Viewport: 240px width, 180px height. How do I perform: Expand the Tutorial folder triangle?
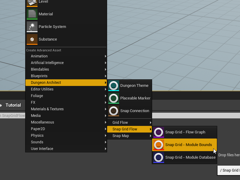coord(1,105)
